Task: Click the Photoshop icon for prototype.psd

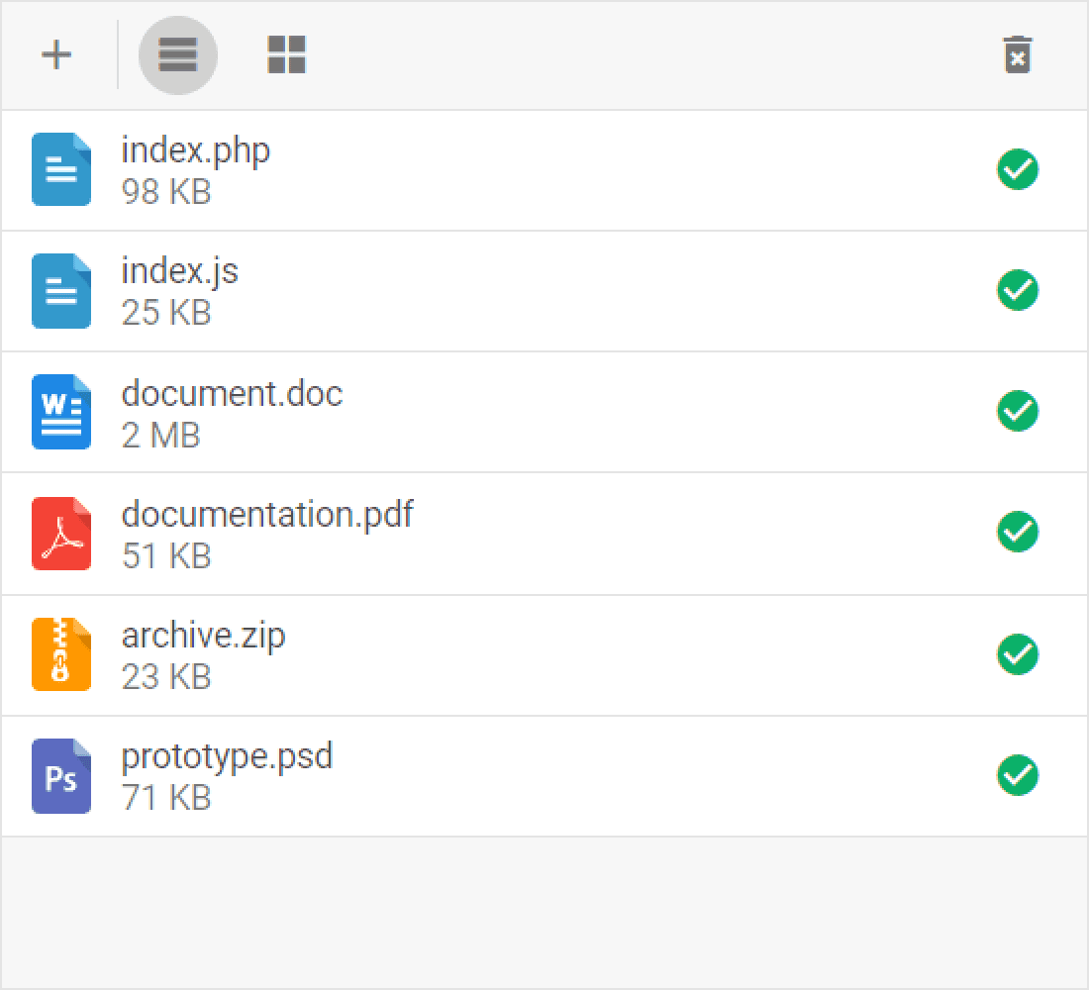Action: coord(61,776)
